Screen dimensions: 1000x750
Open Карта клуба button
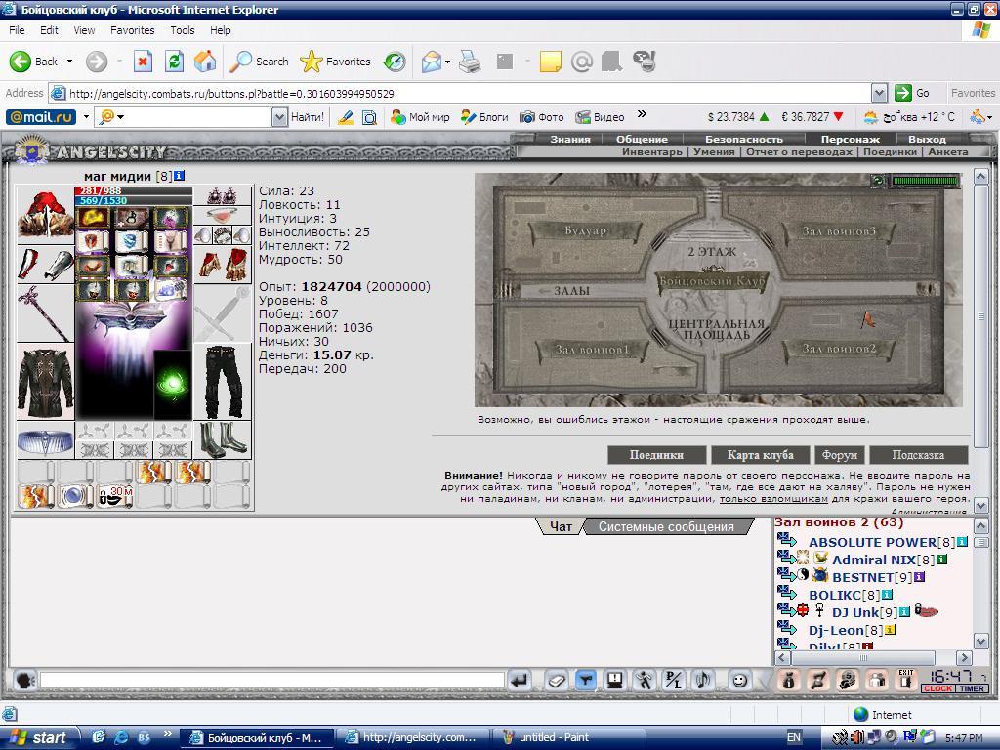[760, 455]
